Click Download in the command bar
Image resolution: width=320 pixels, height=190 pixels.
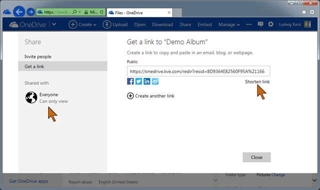point(162,24)
